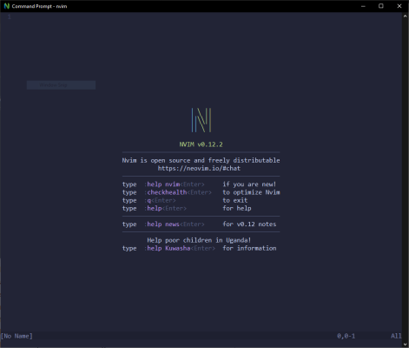Click the ':help nvim<Enter>' command text
Screen dimensions: 409x348
coord(175,184)
